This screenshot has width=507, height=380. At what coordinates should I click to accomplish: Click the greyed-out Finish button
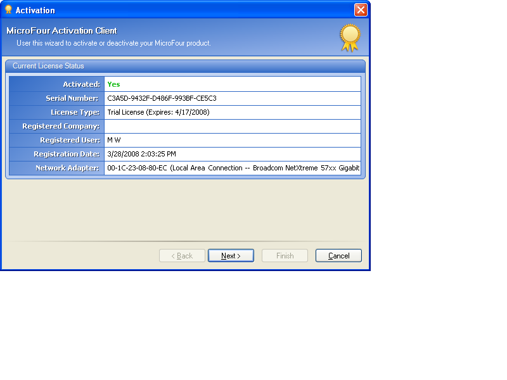coord(285,256)
